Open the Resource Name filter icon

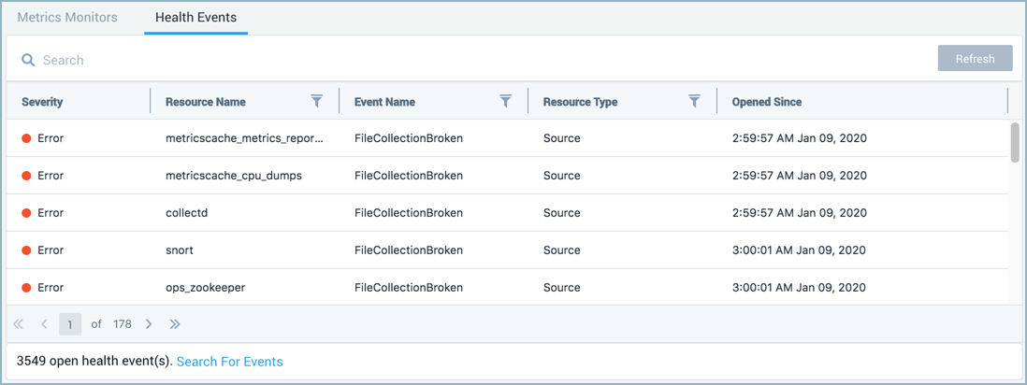pyautogui.click(x=316, y=101)
